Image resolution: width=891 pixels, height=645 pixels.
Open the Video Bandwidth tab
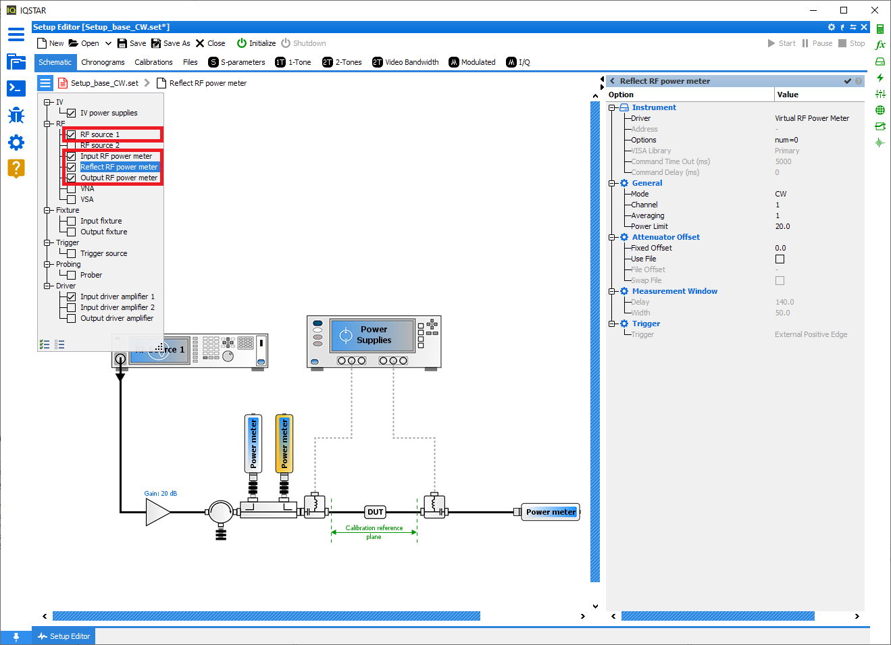(x=405, y=62)
